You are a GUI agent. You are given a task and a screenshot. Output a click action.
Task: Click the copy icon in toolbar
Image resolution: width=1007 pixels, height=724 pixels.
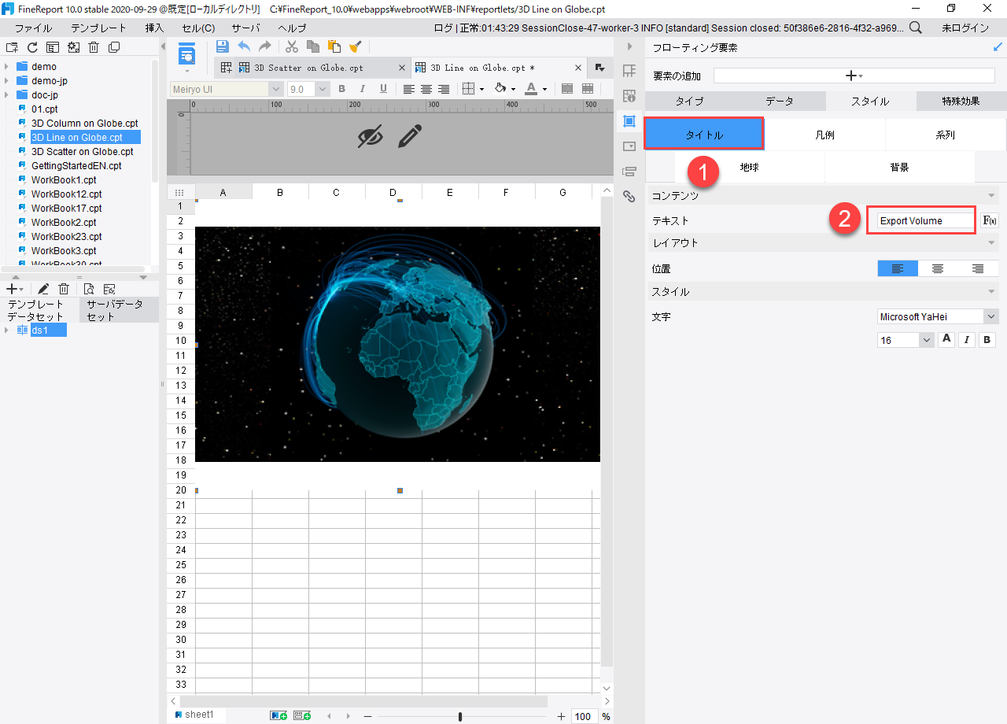[x=313, y=46]
